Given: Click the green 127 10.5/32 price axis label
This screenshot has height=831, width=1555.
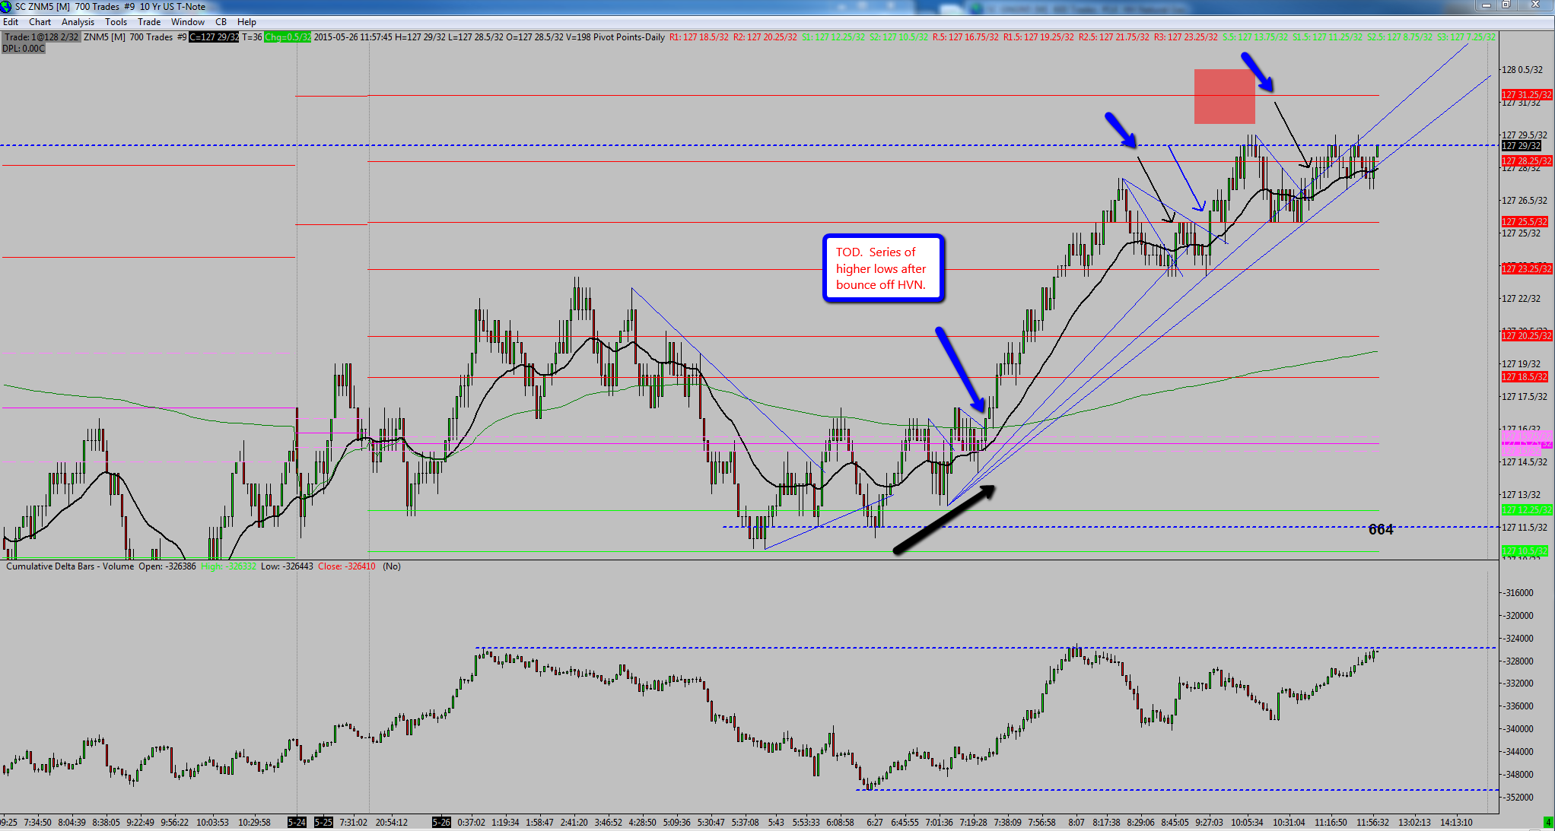Looking at the screenshot, I should [x=1524, y=550].
